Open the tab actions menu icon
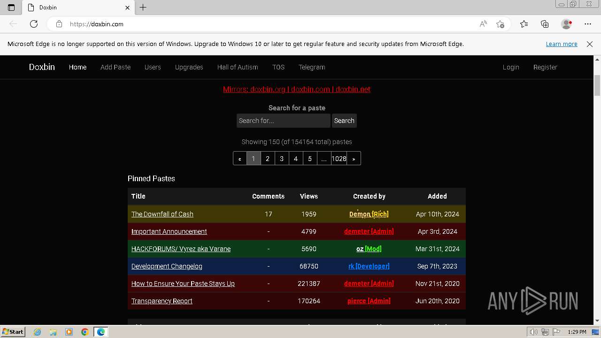601x338 pixels. click(11, 8)
